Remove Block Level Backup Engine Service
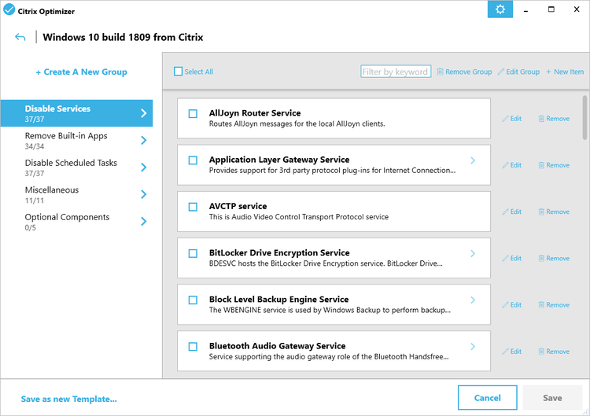The image size is (590, 416). (554, 305)
